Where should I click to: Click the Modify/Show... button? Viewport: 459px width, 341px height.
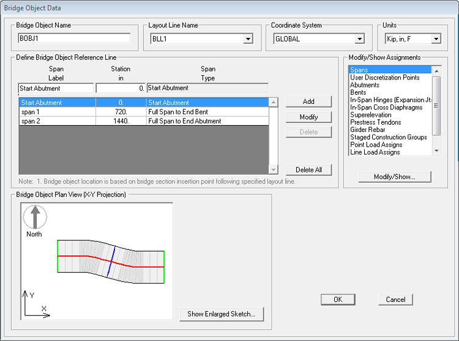(394, 177)
